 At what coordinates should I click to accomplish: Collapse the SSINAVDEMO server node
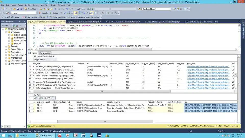3,29
